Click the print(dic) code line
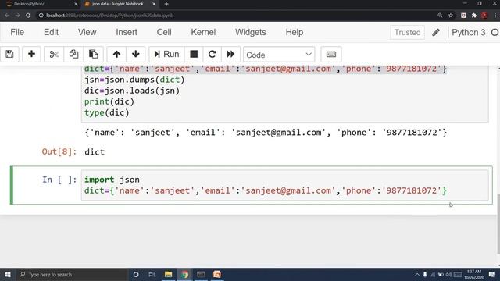Image resolution: width=500 pixels, height=281 pixels. [x=109, y=101]
